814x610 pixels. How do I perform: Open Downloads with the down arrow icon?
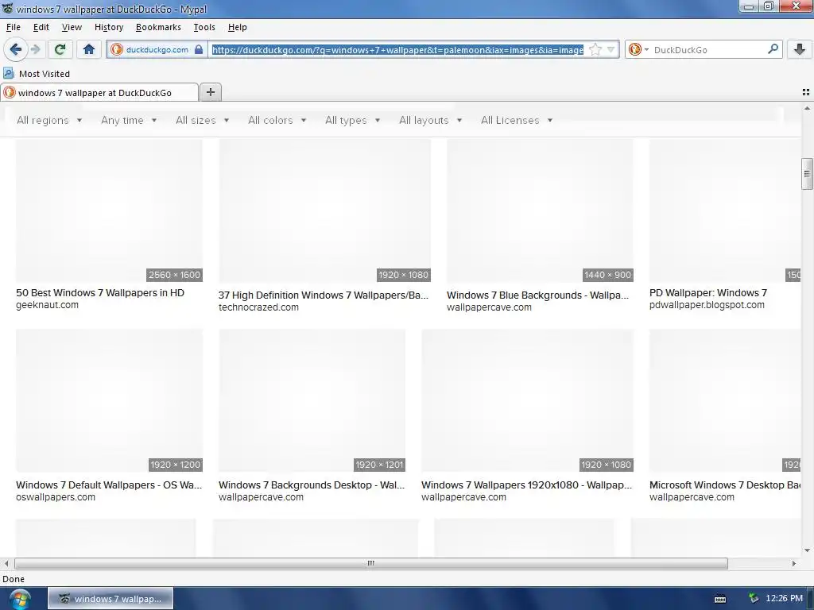pos(800,49)
